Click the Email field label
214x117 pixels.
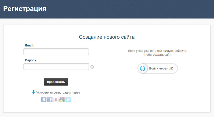point(30,45)
